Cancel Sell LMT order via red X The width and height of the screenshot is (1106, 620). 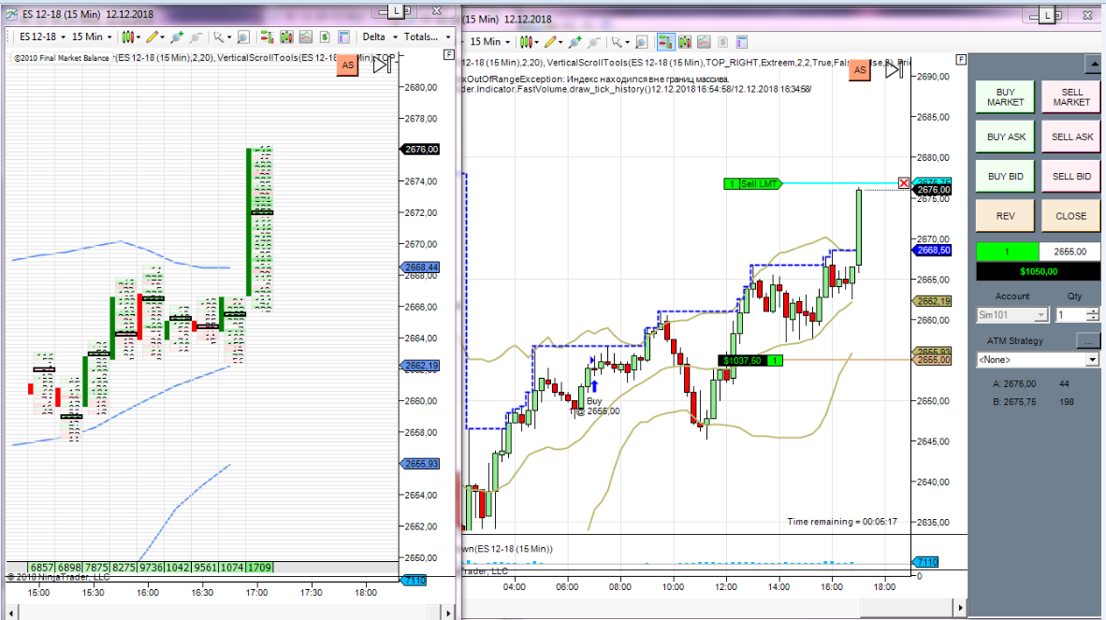pos(904,183)
